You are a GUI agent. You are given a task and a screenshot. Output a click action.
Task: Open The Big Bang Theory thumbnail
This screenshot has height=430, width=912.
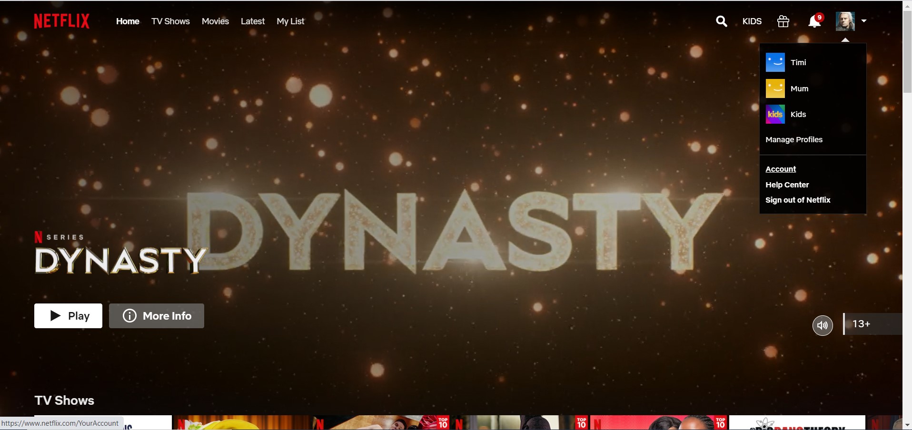click(797, 422)
